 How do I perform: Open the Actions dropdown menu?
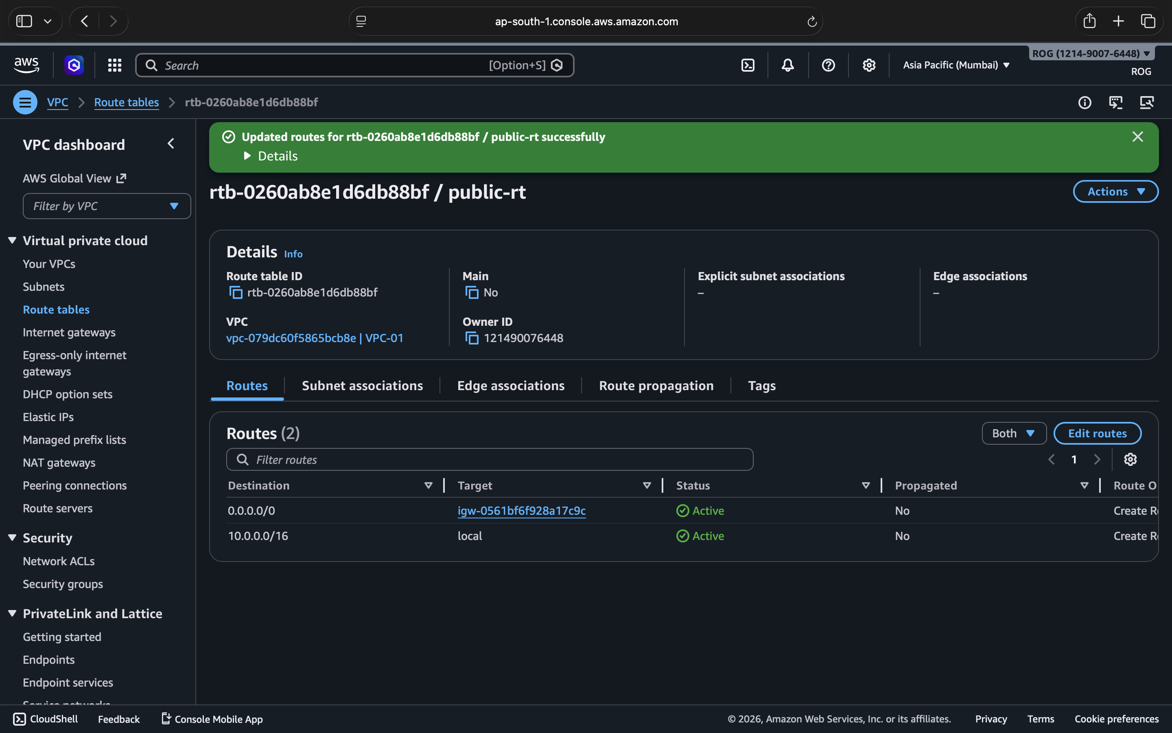coord(1115,191)
